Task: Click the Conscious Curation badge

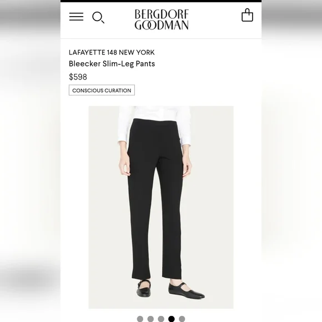Action: pos(102,90)
